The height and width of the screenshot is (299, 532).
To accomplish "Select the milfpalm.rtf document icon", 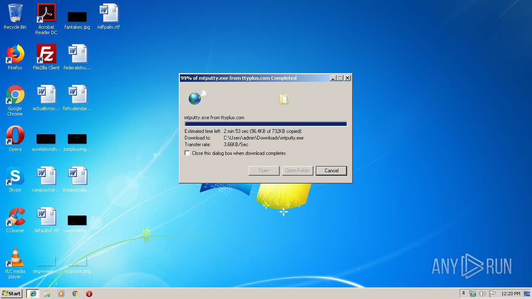I will 108,17.
